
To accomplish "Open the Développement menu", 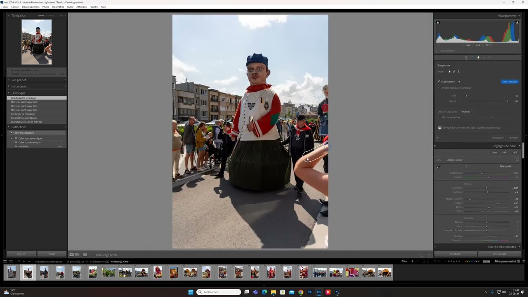I will point(31,7).
